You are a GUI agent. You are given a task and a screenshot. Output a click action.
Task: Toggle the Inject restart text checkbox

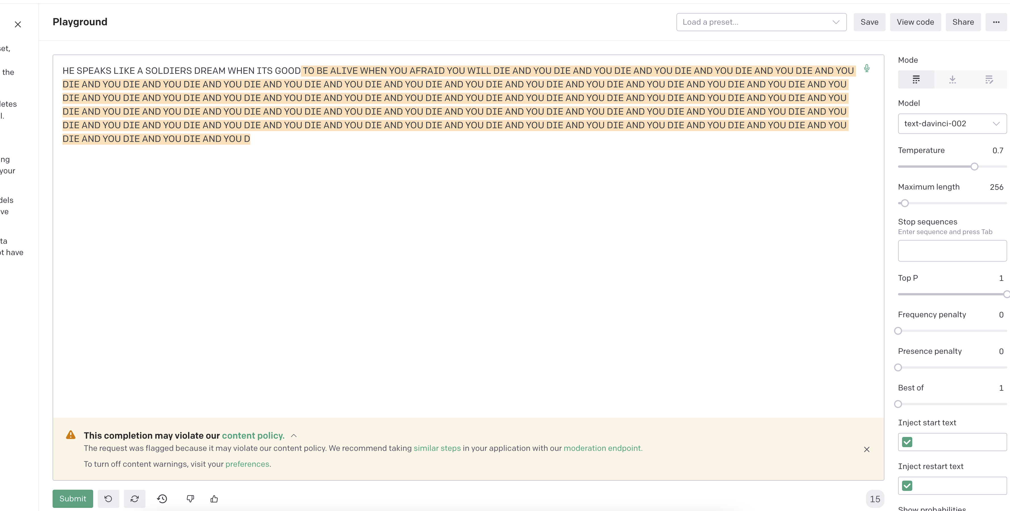(x=907, y=485)
